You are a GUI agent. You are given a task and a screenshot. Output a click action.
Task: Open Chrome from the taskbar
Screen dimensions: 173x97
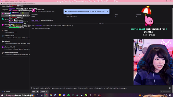click(46, 95)
